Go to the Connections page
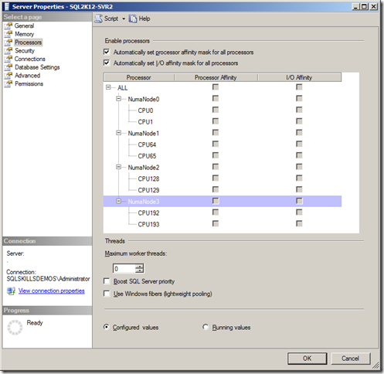Viewport: 384px width, 374px height. (x=30, y=59)
